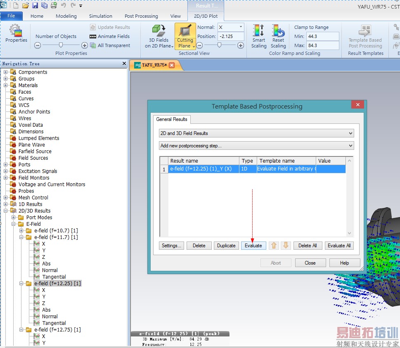Close the YAFU_WR75 document tab

click(172, 65)
